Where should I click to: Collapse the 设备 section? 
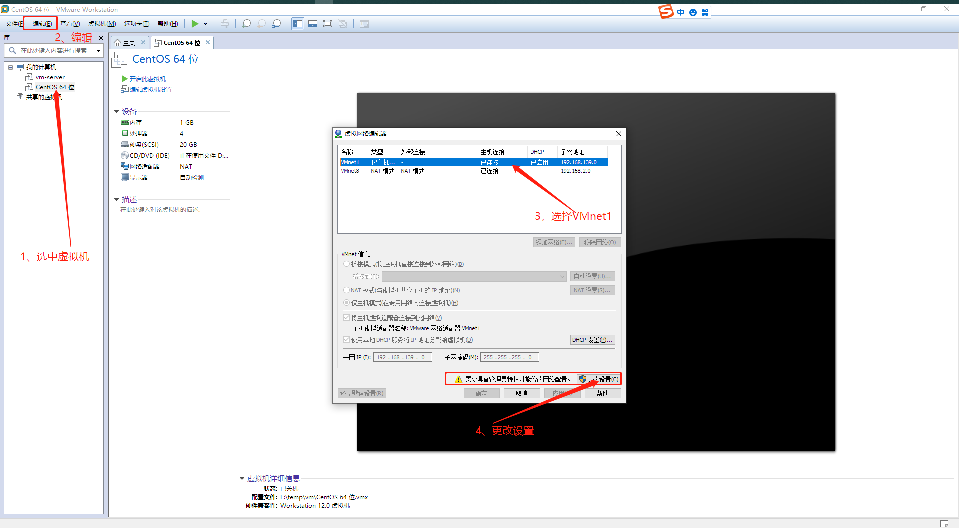coord(116,111)
